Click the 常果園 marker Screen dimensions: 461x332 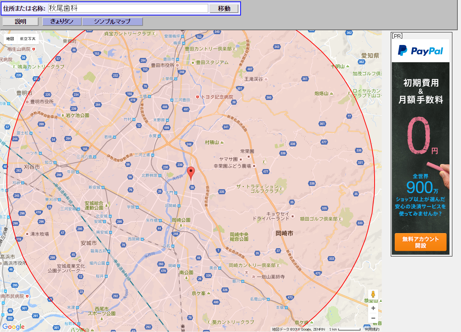tap(249, 157)
